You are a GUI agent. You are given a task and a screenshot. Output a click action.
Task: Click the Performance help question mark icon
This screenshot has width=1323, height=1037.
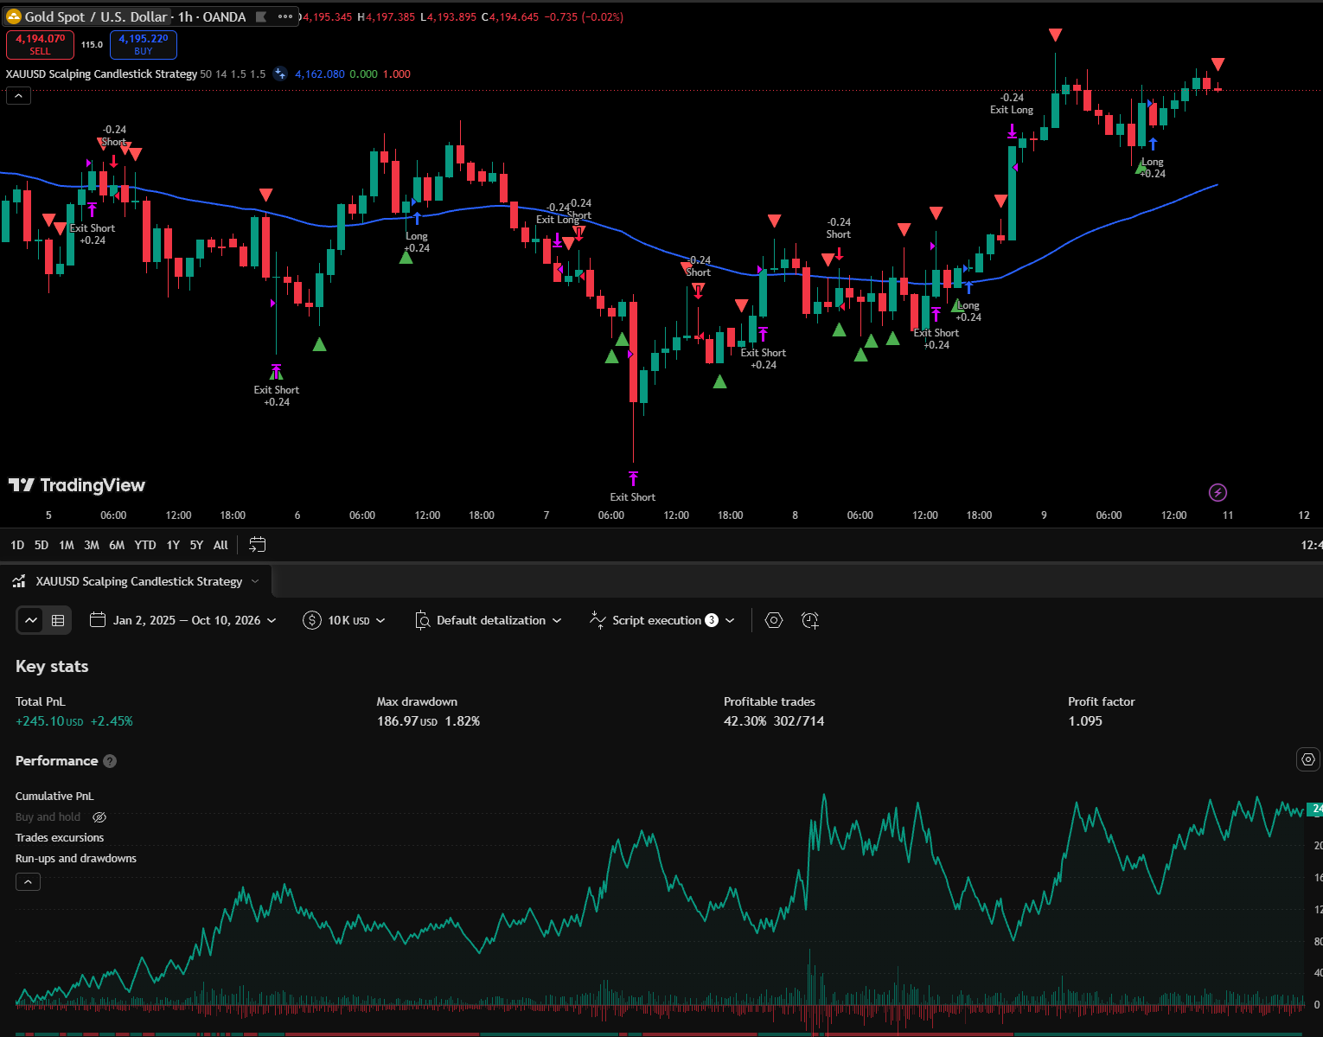pos(110,761)
